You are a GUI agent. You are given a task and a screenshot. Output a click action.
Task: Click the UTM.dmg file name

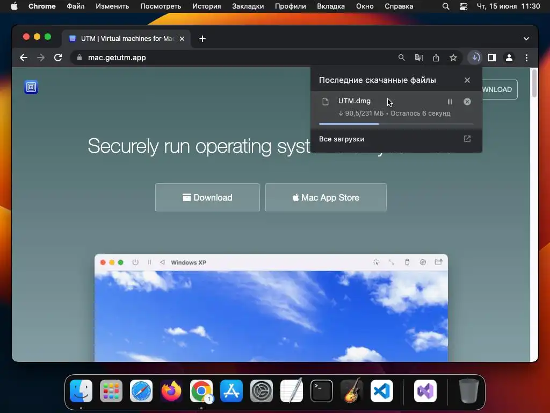(x=354, y=101)
